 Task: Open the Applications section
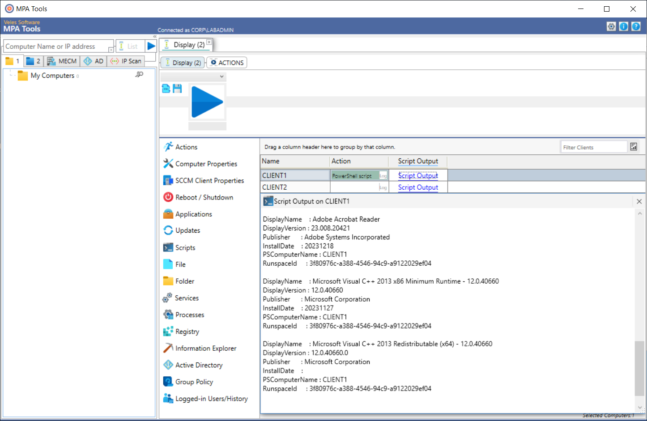(188, 214)
